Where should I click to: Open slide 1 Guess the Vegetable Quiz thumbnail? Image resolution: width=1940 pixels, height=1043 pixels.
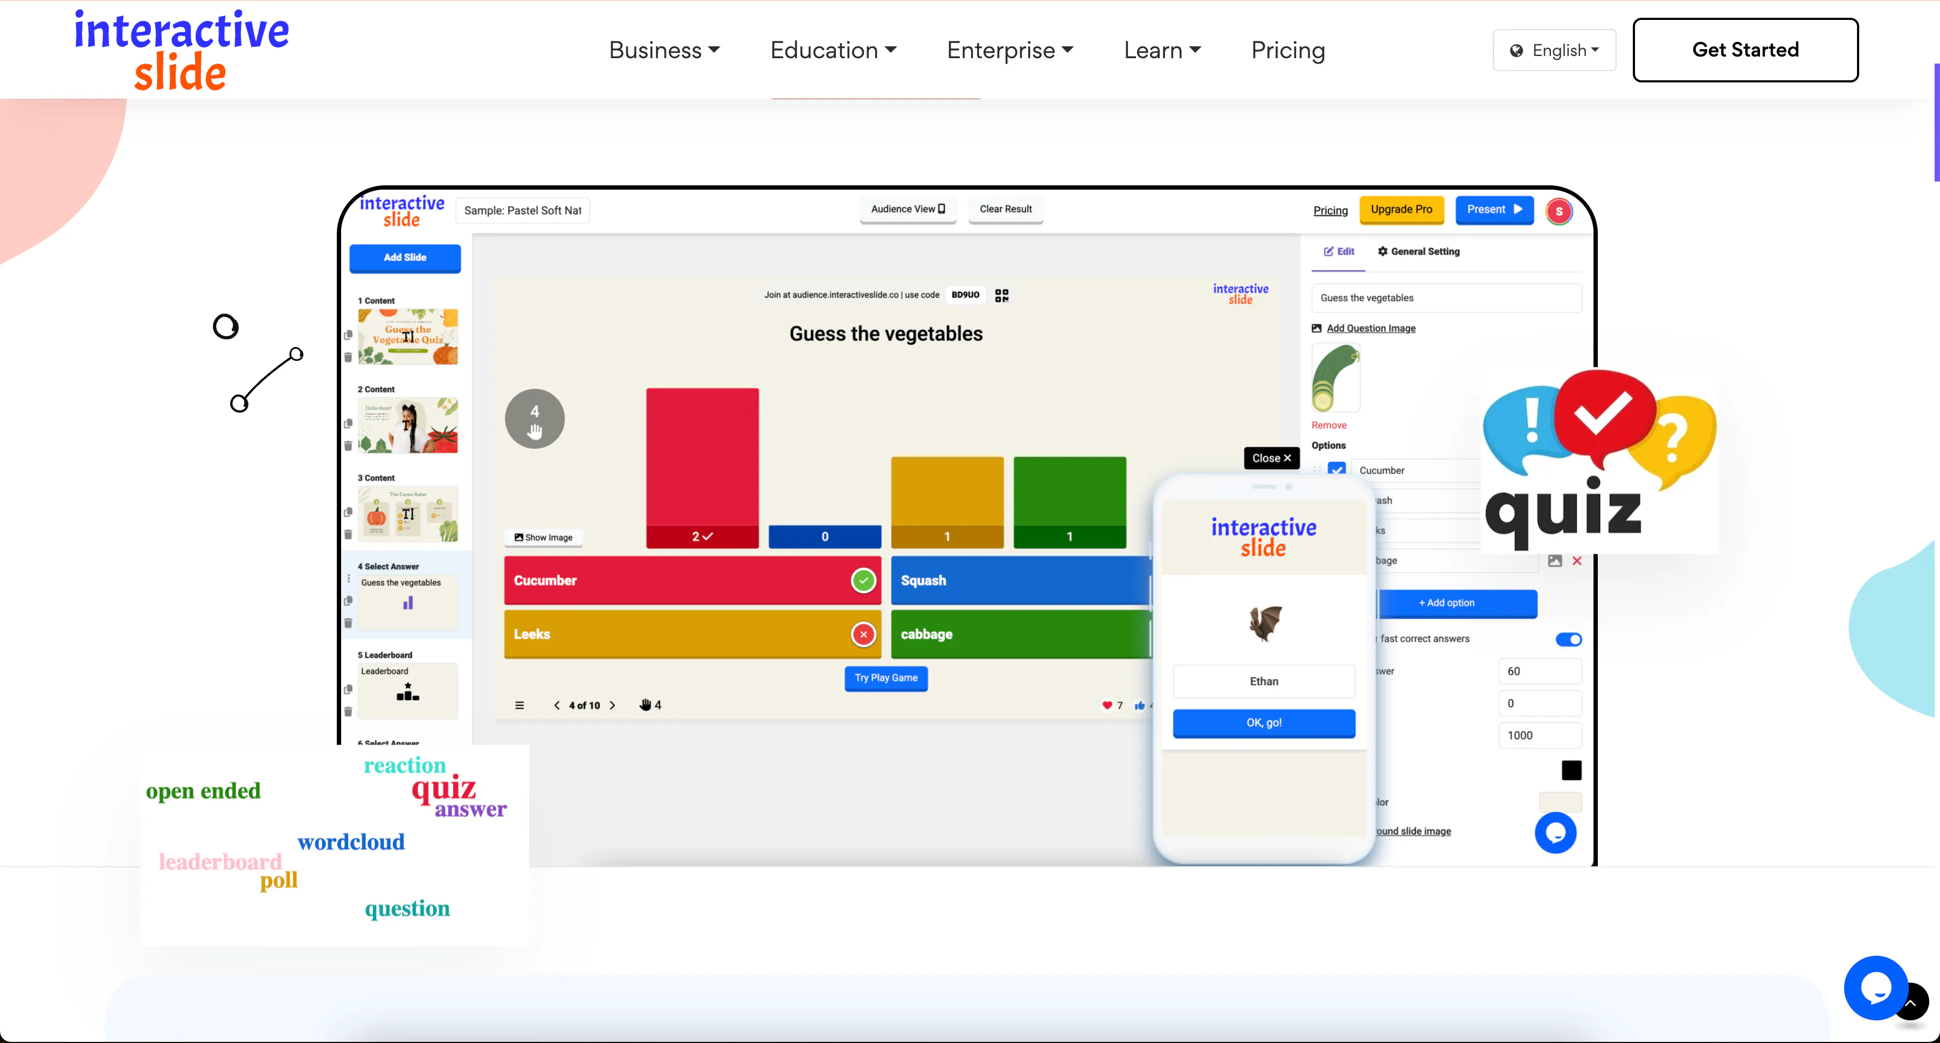(x=408, y=337)
